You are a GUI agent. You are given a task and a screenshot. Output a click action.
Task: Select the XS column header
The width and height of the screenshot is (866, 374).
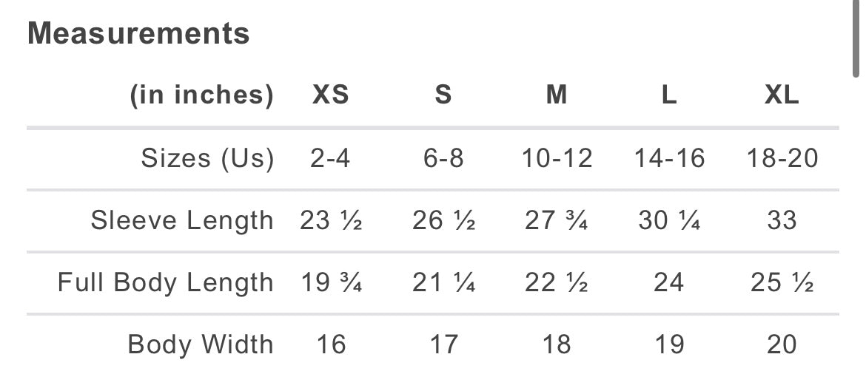pyautogui.click(x=330, y=95)
